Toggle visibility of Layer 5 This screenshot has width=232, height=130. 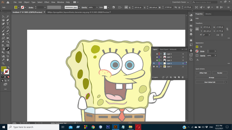tap(154, 64)
